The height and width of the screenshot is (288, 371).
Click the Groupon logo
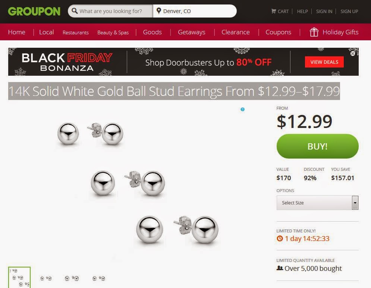click(x=34, y=11)
